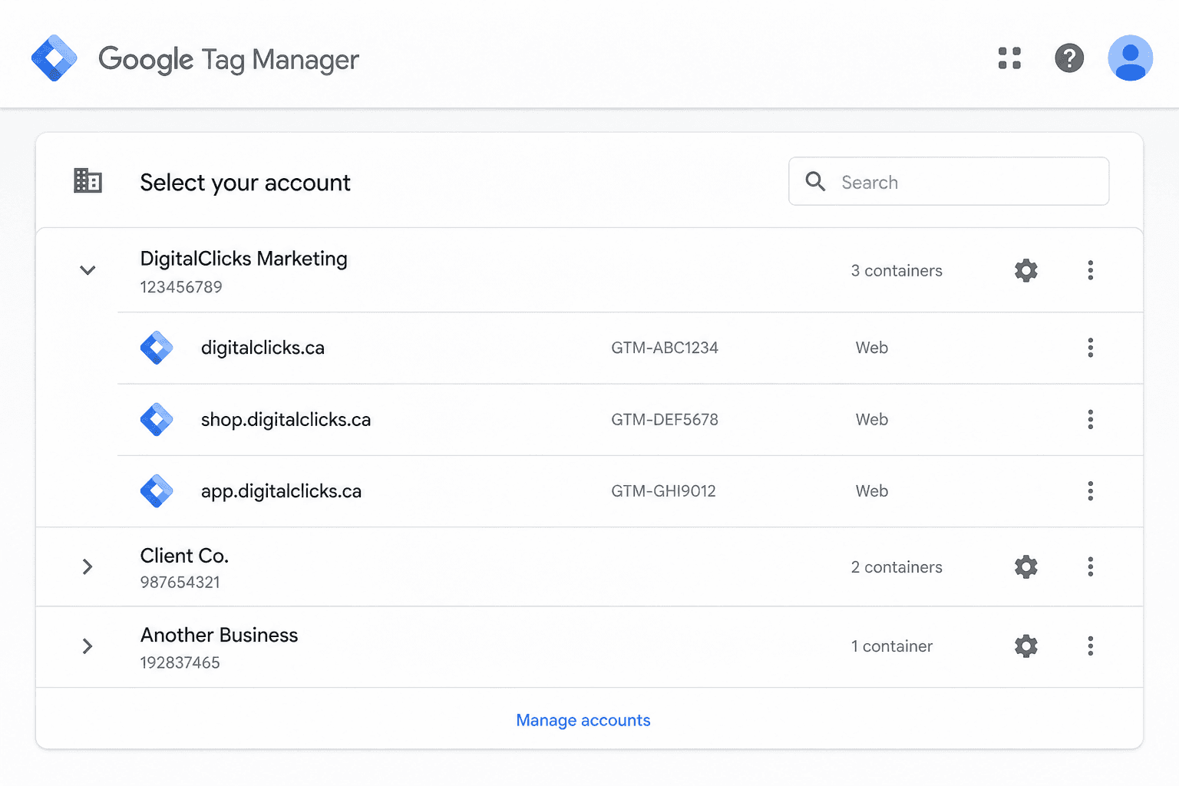Expand the Another Business account
Viewport: 1179px width, 786px height.
(88, 646)
